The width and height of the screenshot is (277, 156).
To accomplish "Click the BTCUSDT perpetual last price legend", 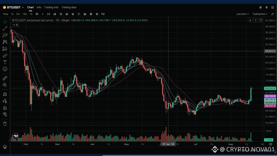I will tap(41, 20).
